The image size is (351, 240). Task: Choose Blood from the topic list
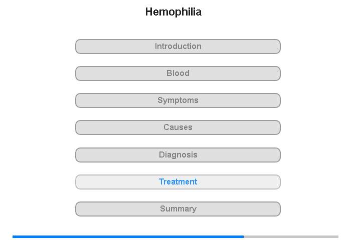[178, 73]
